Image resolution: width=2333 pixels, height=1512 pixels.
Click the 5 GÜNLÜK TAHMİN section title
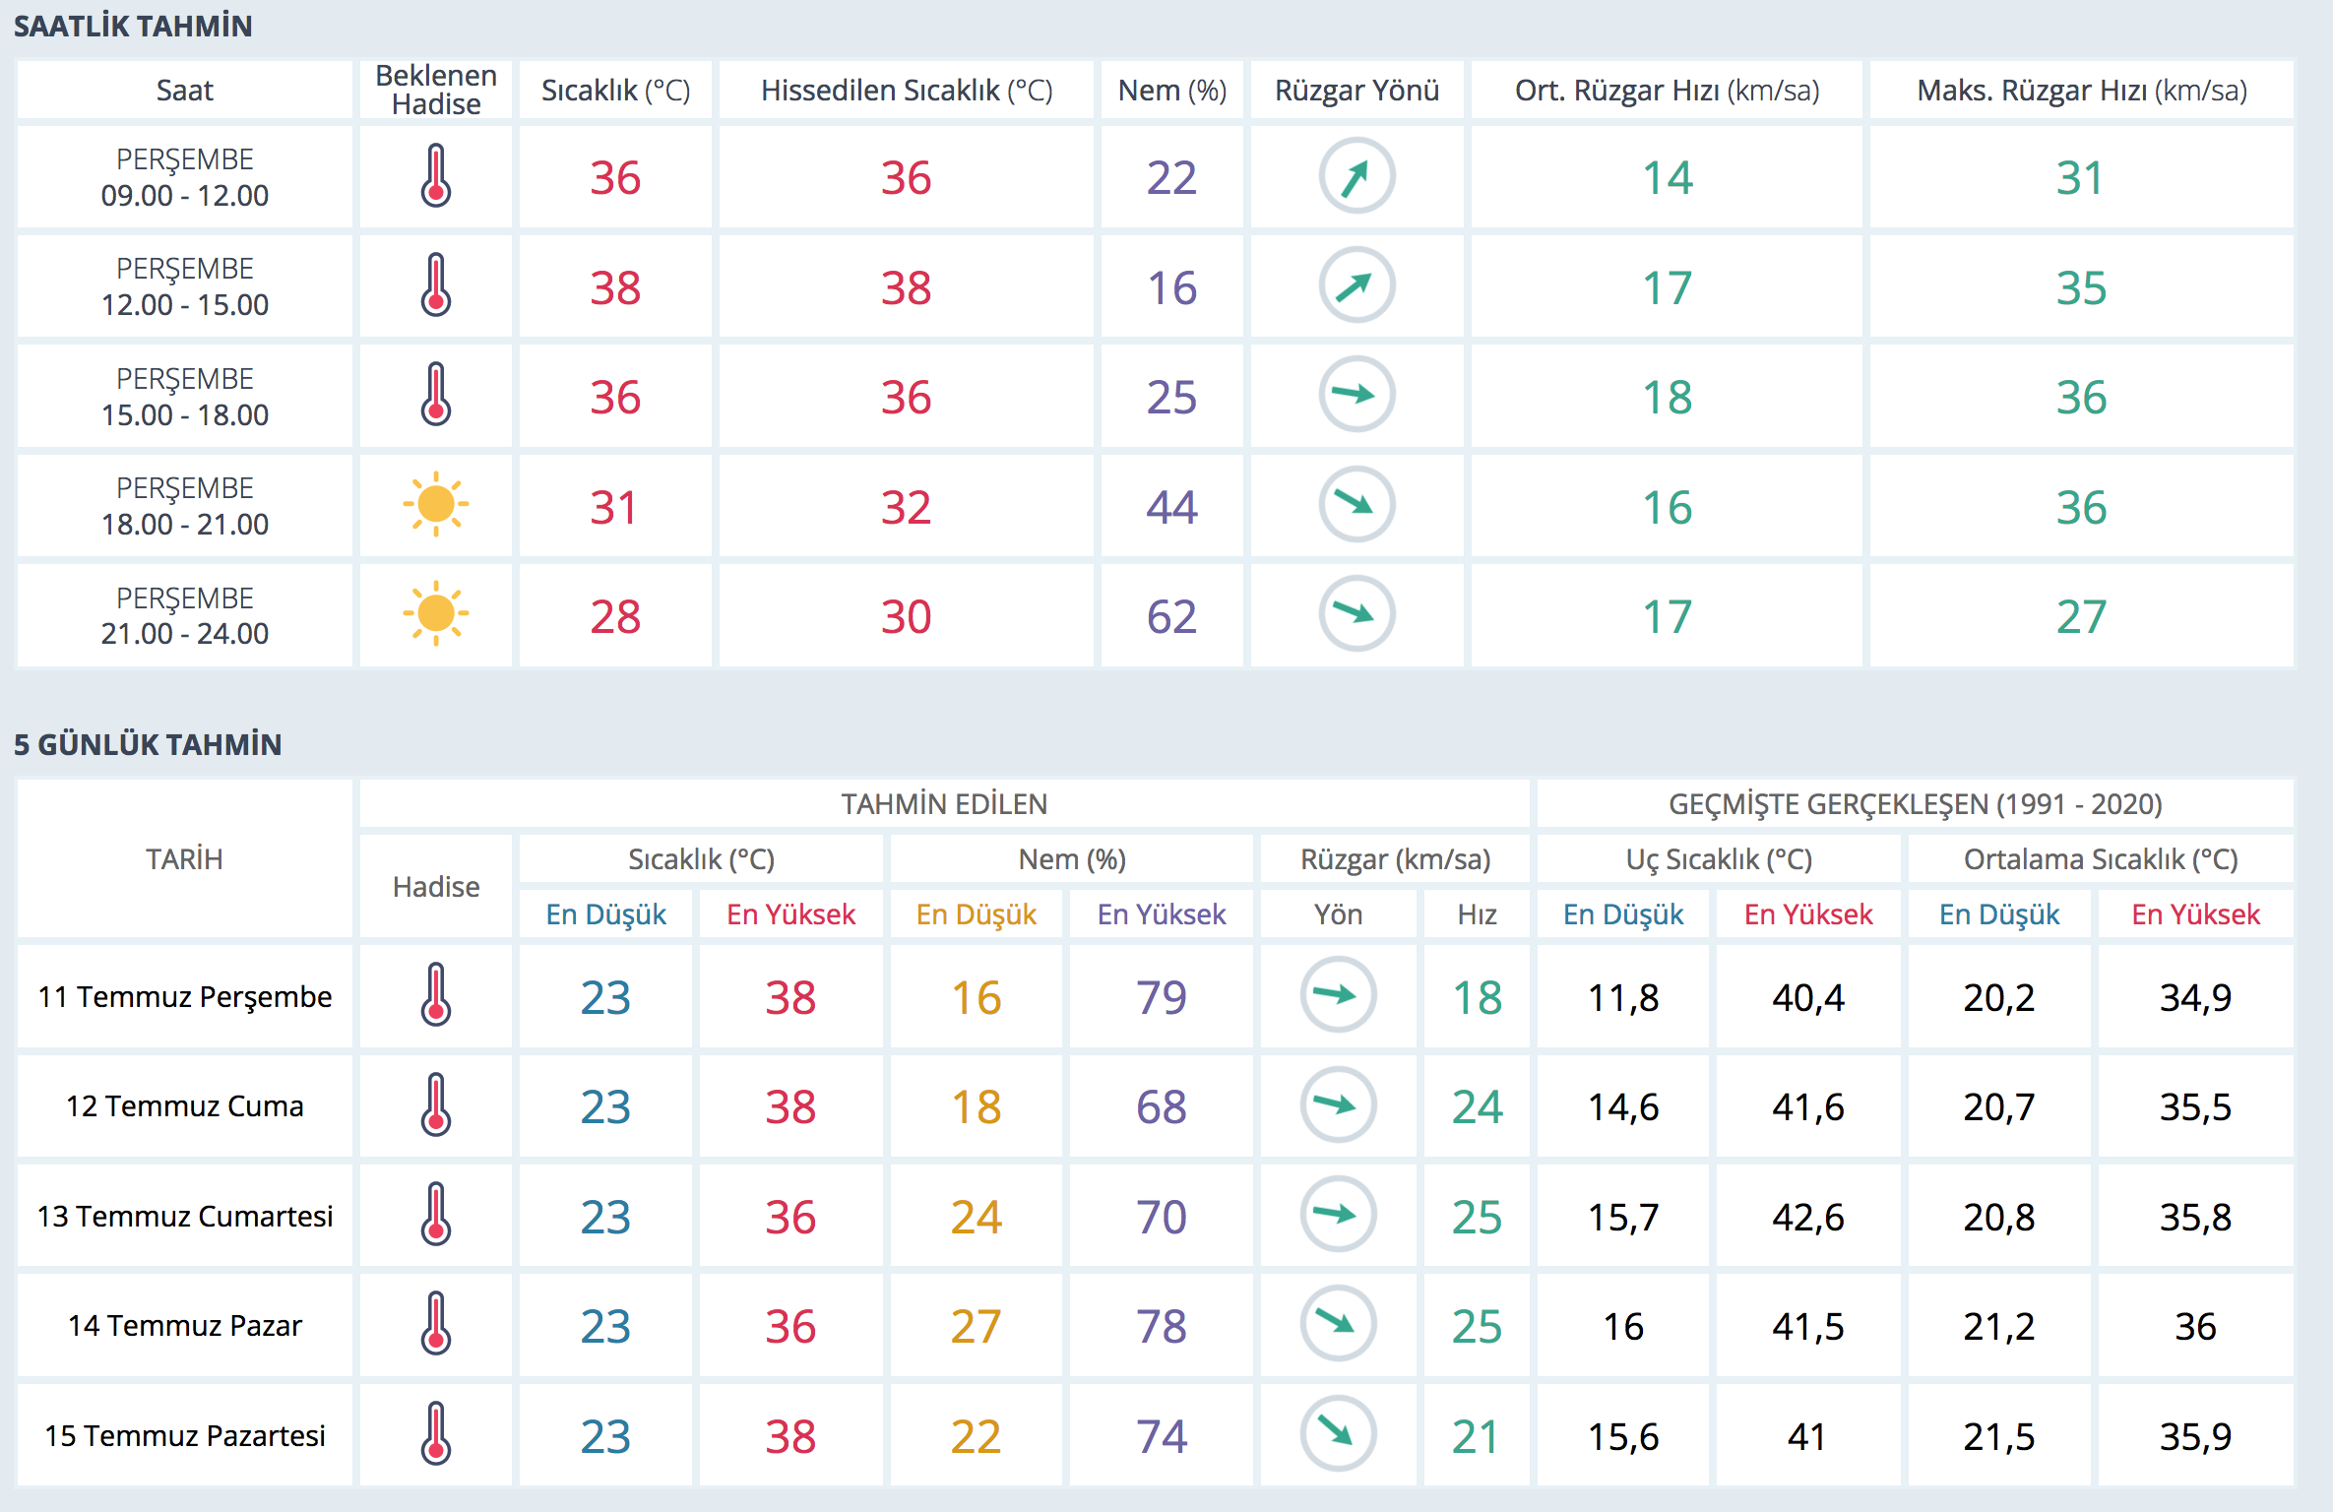click(x=148, y=744)
